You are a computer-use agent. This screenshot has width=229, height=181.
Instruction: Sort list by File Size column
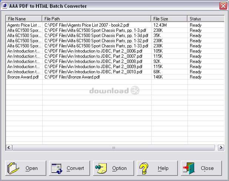(169, 19)
